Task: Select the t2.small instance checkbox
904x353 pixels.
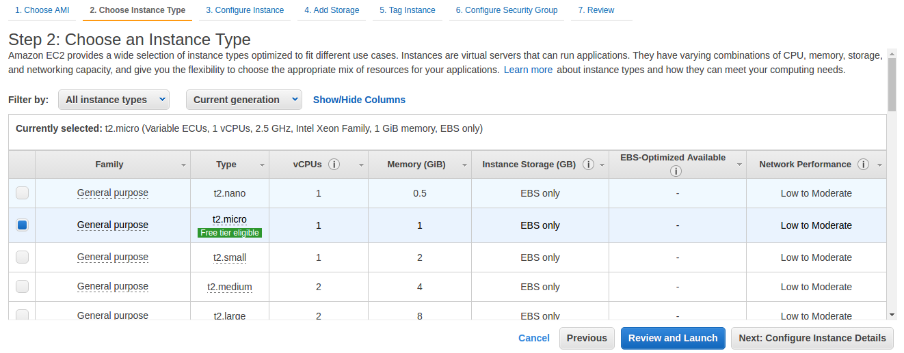Action: (x=23, y=257)
